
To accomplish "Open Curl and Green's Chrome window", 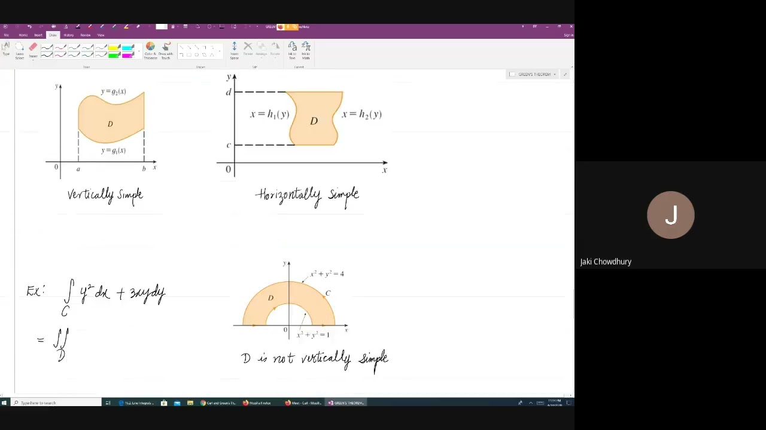I will coord(218,403).
